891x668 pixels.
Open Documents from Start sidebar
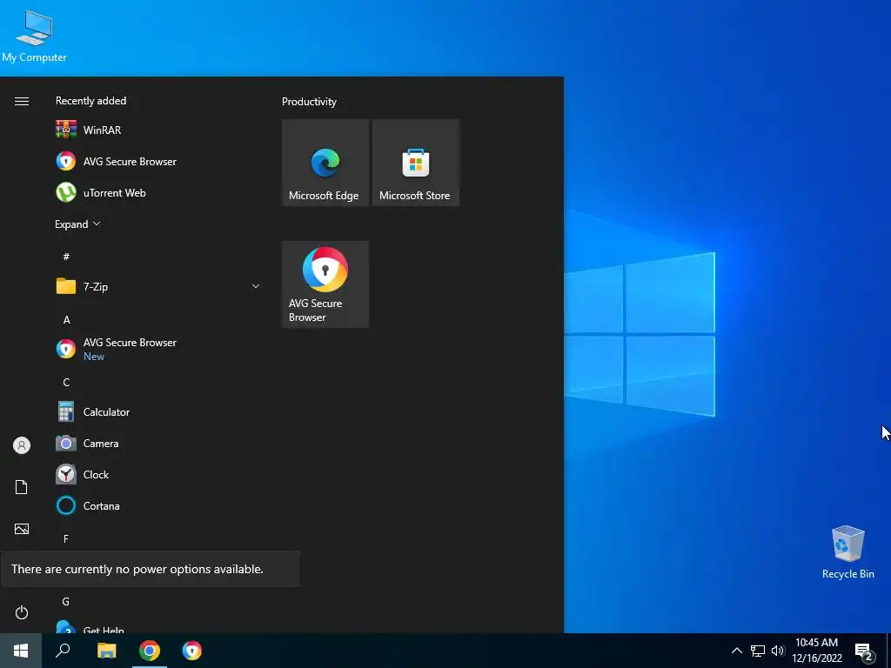click(22, 487)
